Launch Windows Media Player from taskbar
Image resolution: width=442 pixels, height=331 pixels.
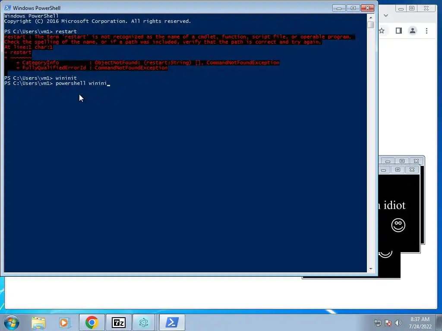coord(64,323)
